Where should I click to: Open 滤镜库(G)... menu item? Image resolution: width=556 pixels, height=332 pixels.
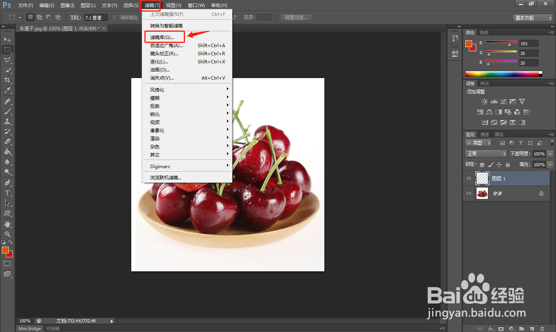[x=187, y=37]
